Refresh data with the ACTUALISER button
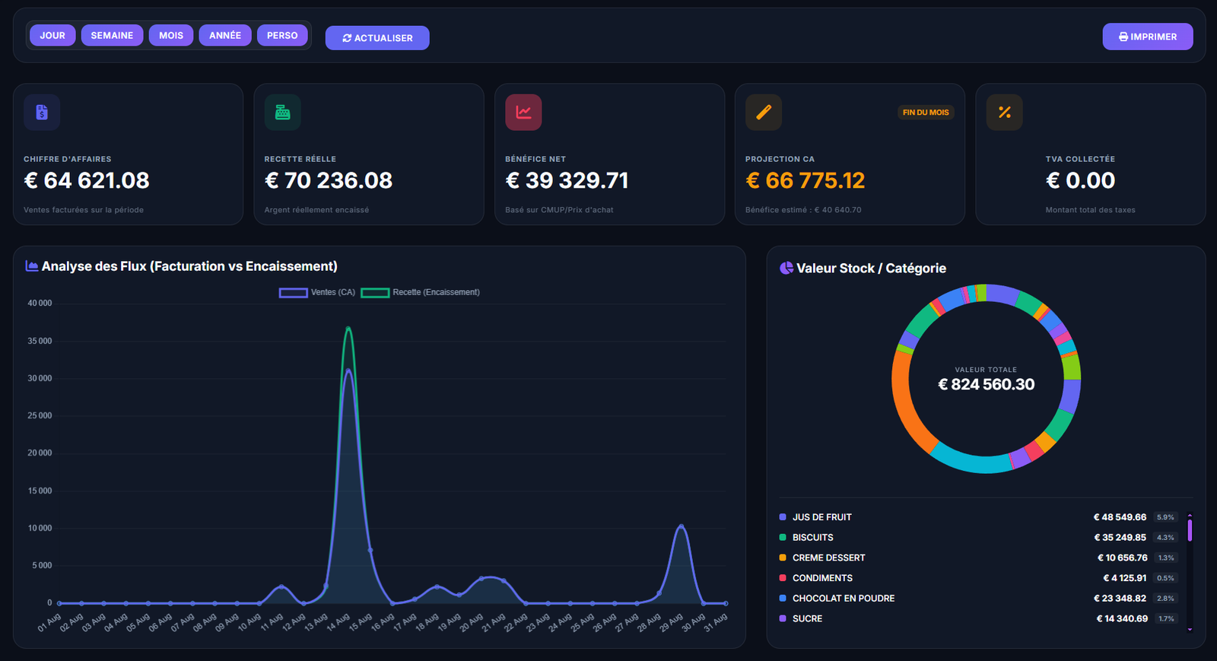Viewport: 1217px width, 661px height. click(377, 38)
